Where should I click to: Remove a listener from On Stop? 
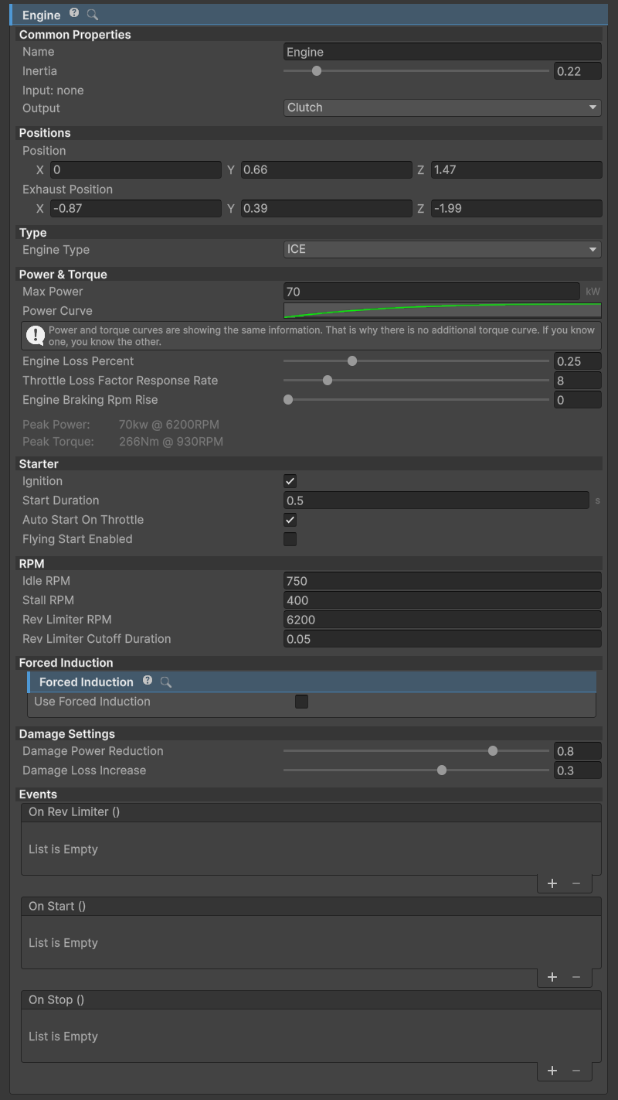576,1071
